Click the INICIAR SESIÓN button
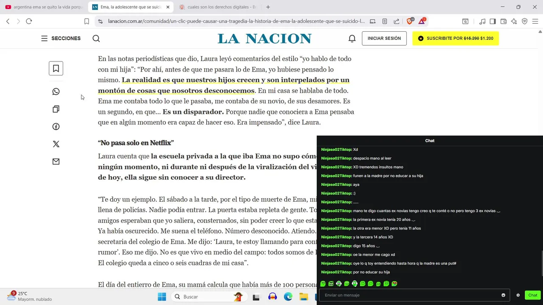Screen dimensions: 543x305 point(384,39)
